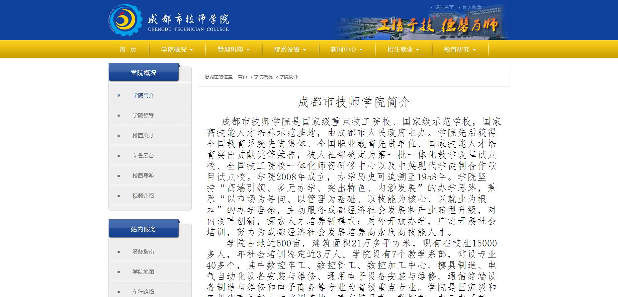Expand dropdown arrow beside 管理机构

point(248,50)
